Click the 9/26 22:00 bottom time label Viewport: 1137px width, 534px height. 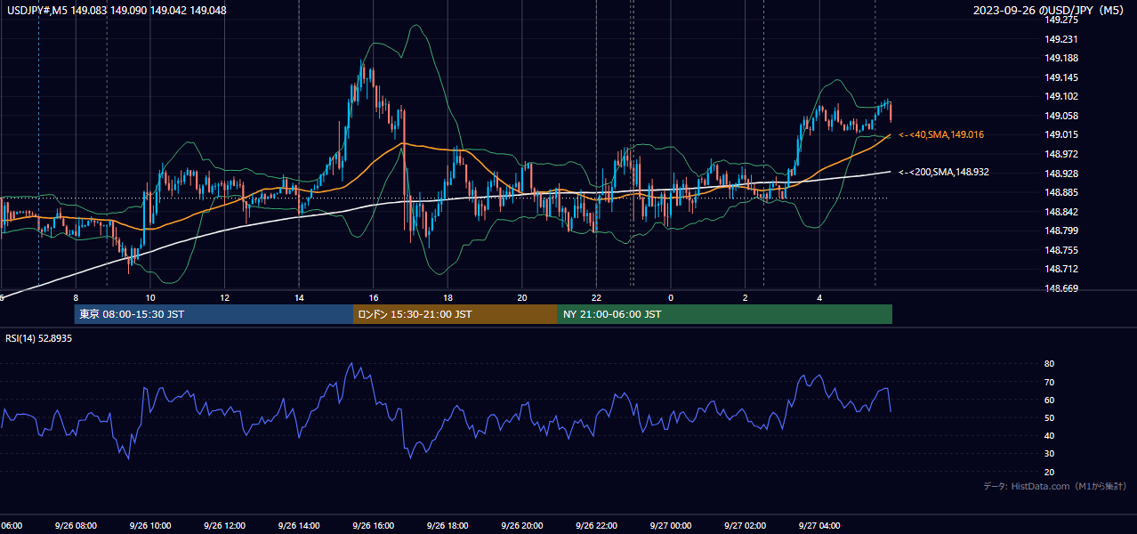596,526
